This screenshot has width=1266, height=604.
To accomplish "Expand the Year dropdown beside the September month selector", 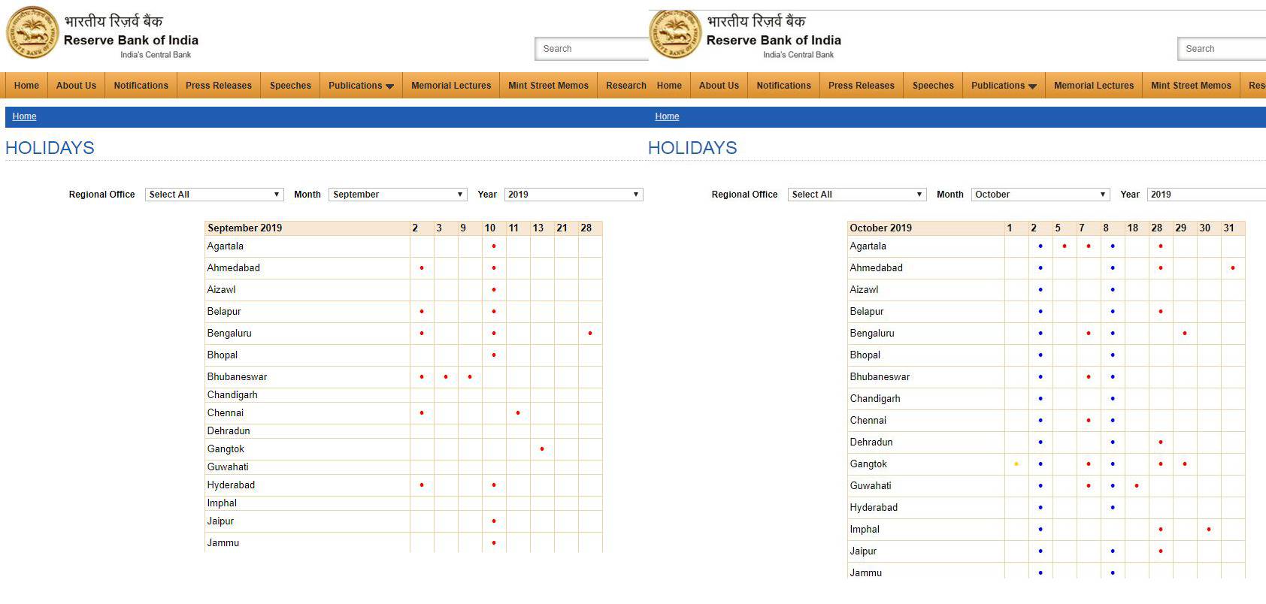I will click(574, 195).
